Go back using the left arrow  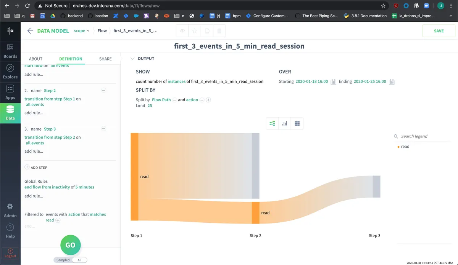point(30,31)
